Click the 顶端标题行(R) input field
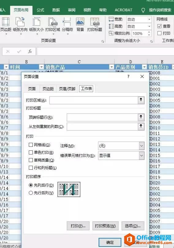This screenshot has width=174, height=248. tap(102, 117)
